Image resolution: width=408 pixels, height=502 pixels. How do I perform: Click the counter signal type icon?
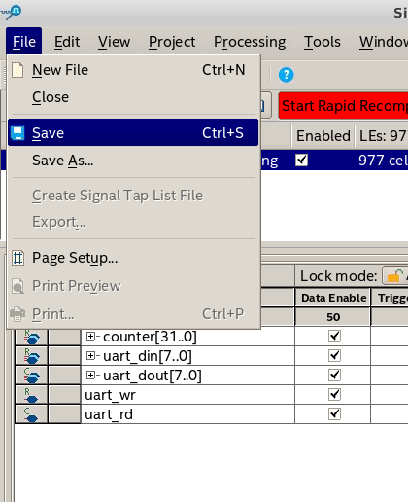pyautogui.click(x=32, y=337)
